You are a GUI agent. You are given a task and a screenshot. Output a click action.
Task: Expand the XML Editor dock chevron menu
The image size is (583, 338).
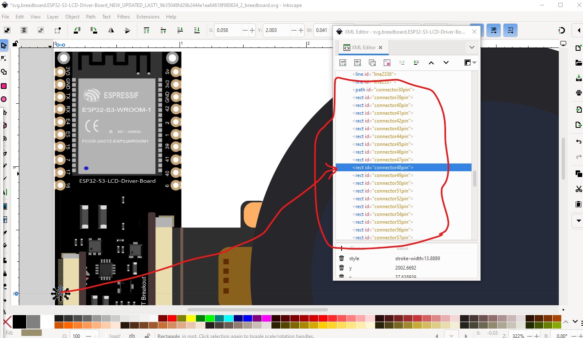pyautogui.click(x=471, y=48)
